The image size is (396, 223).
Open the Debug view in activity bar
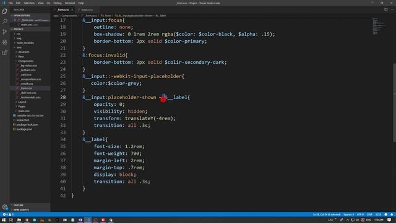coord(5,42)
